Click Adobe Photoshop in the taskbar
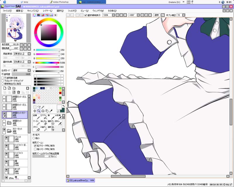 59,2
